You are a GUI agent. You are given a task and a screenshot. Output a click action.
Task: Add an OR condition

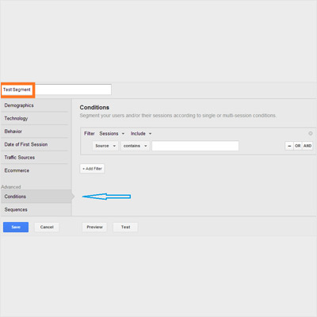(x=298, y=146)
